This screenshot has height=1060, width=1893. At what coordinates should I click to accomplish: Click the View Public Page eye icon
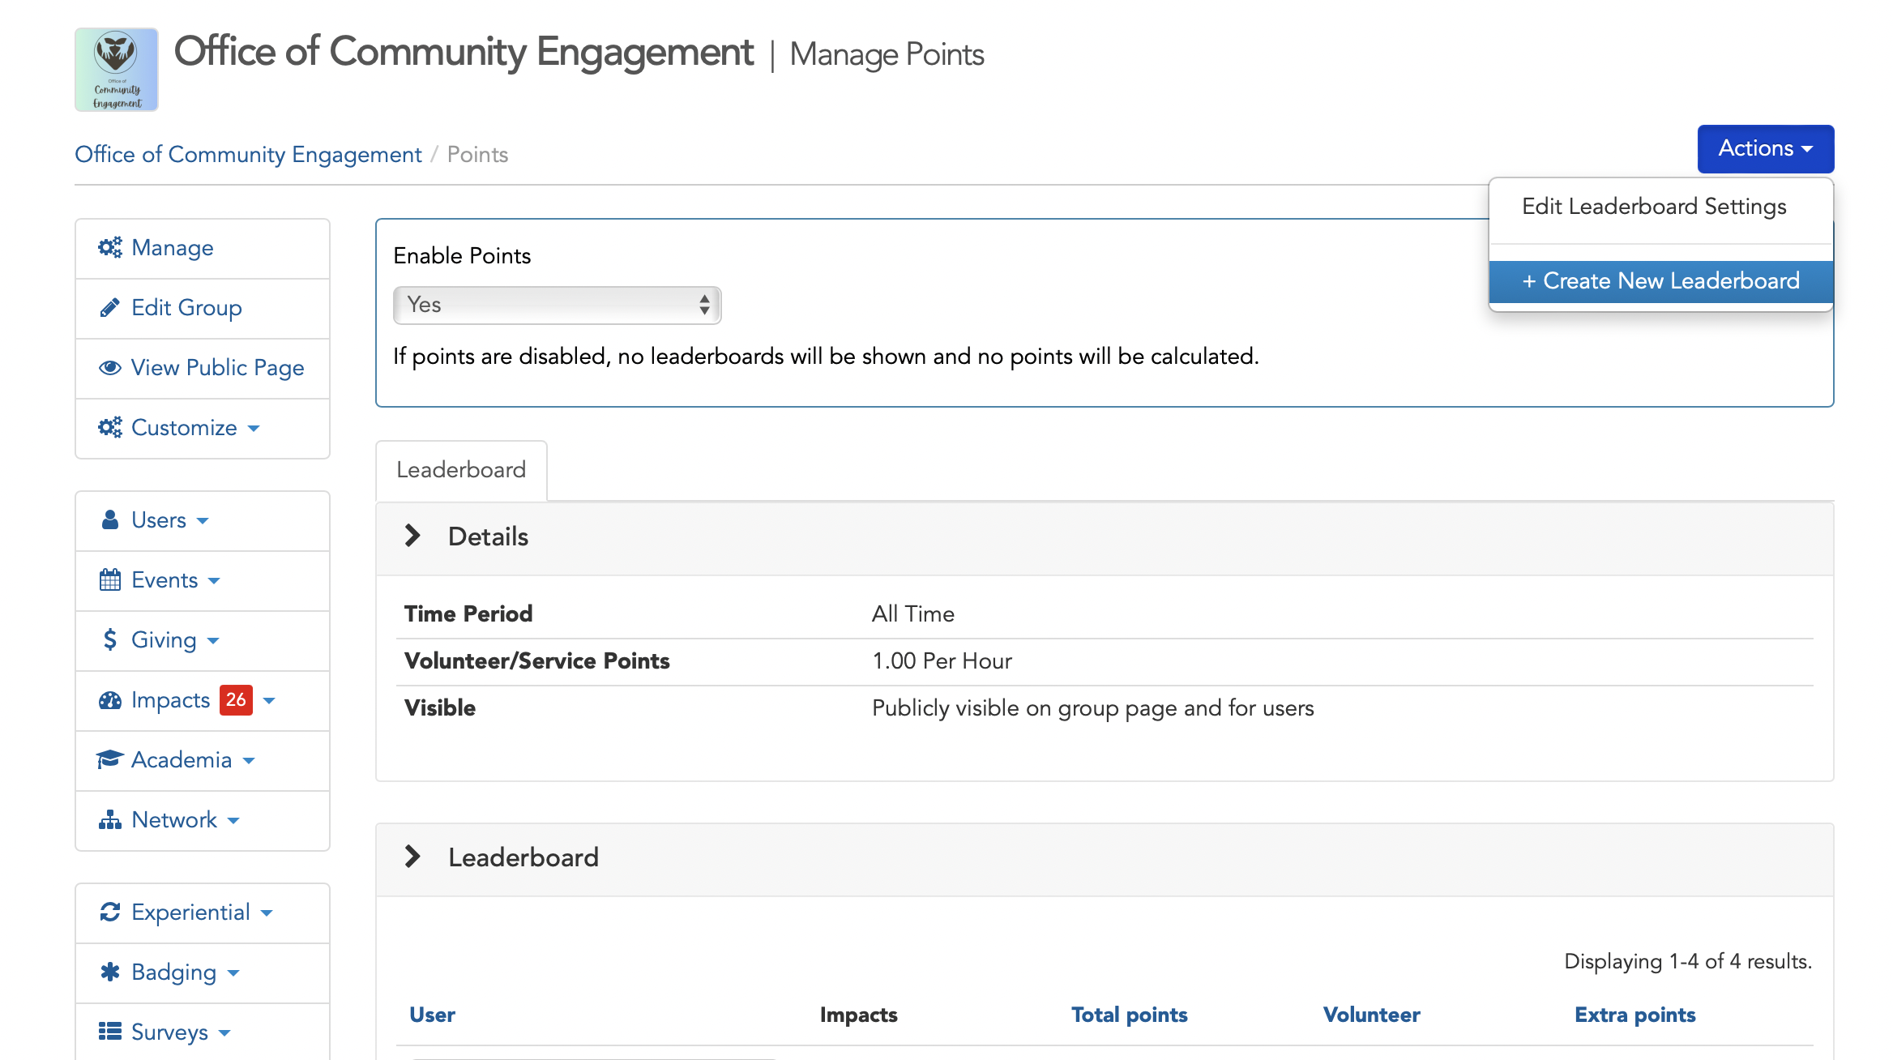pyautogui.click(x=110, y=368)
